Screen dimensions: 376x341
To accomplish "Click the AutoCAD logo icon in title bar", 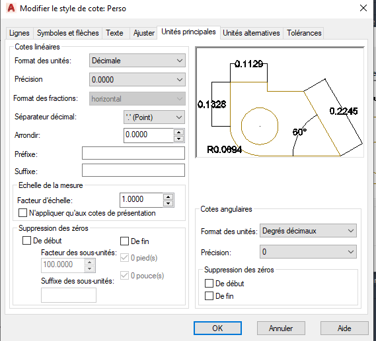I will click(x=11, y=8).
